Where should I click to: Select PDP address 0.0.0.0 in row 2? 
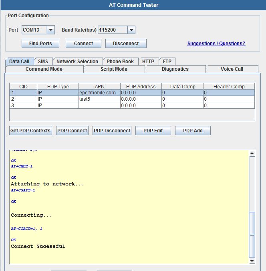(141, 99)
